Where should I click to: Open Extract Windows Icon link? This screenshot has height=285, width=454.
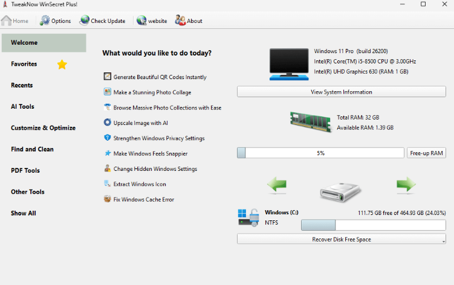tap(140, 184)
